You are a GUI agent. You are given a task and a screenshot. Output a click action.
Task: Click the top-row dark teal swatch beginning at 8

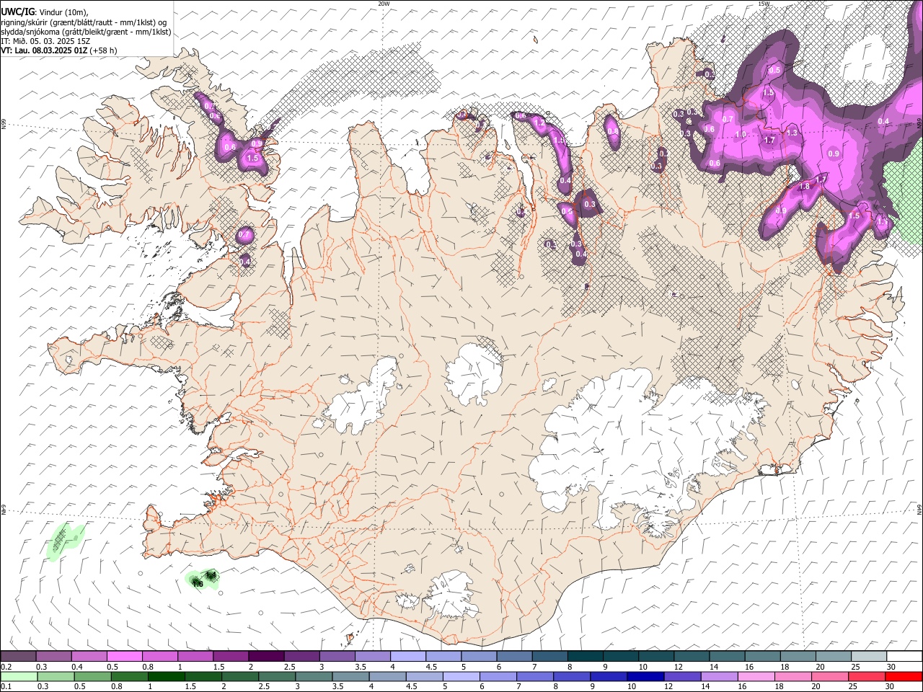coord(584,657)
